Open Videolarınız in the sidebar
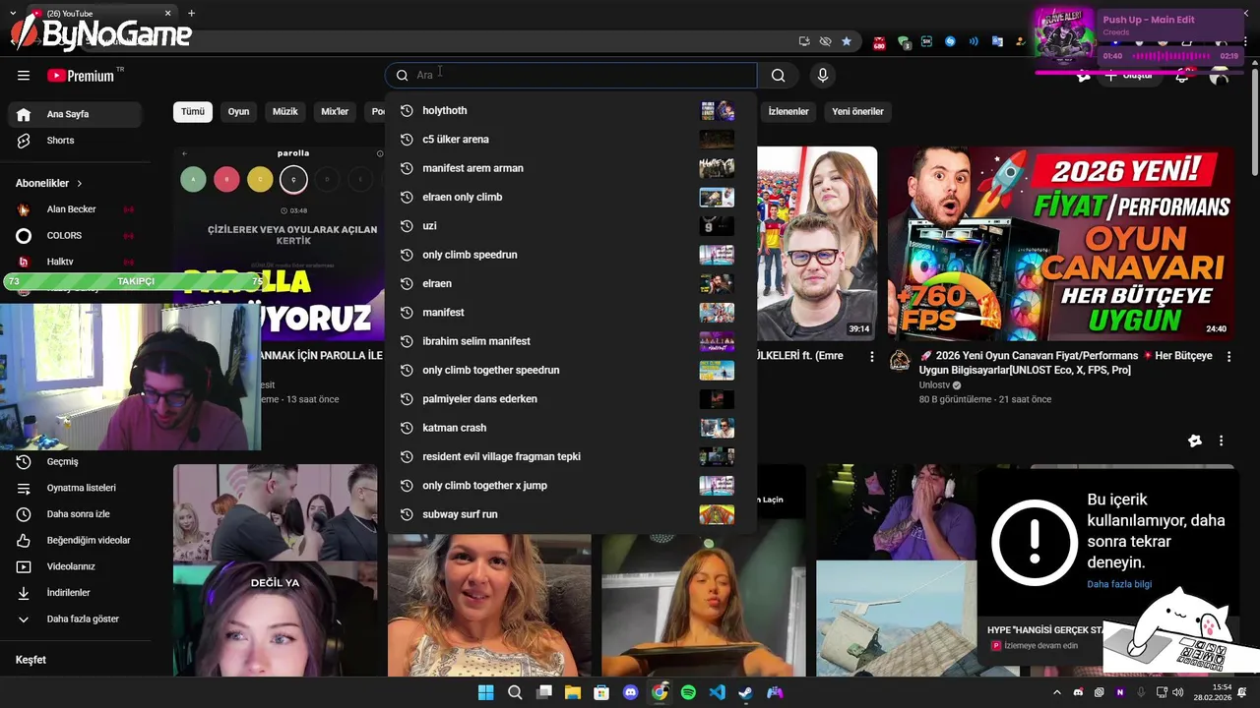The width and height of the screenshot is (1260, 708). (x=75, y=566)
